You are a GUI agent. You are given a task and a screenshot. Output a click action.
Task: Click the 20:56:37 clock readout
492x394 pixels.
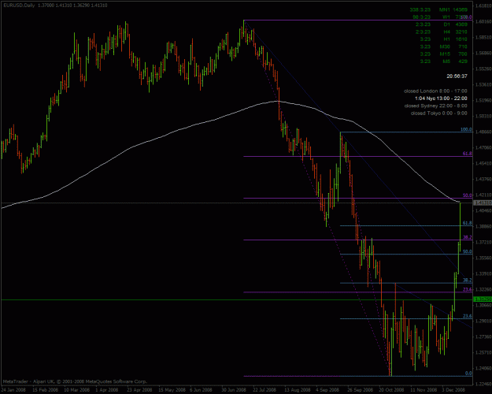(457, 76)
